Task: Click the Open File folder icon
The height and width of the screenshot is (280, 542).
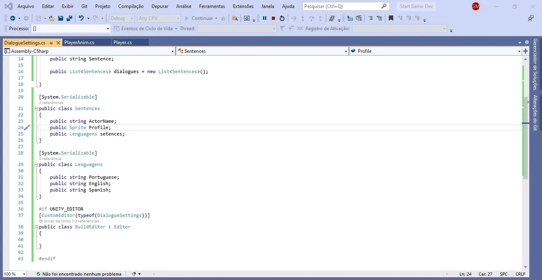Action: tap(51, 18)
